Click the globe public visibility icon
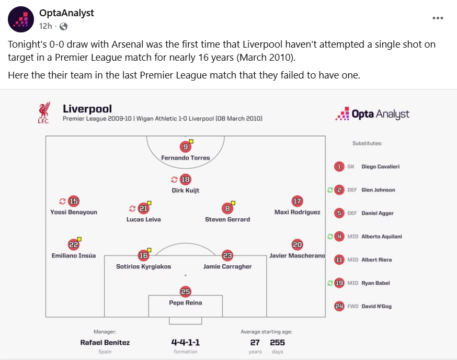This screenshot has width=457, height=360. coord(63,26)
